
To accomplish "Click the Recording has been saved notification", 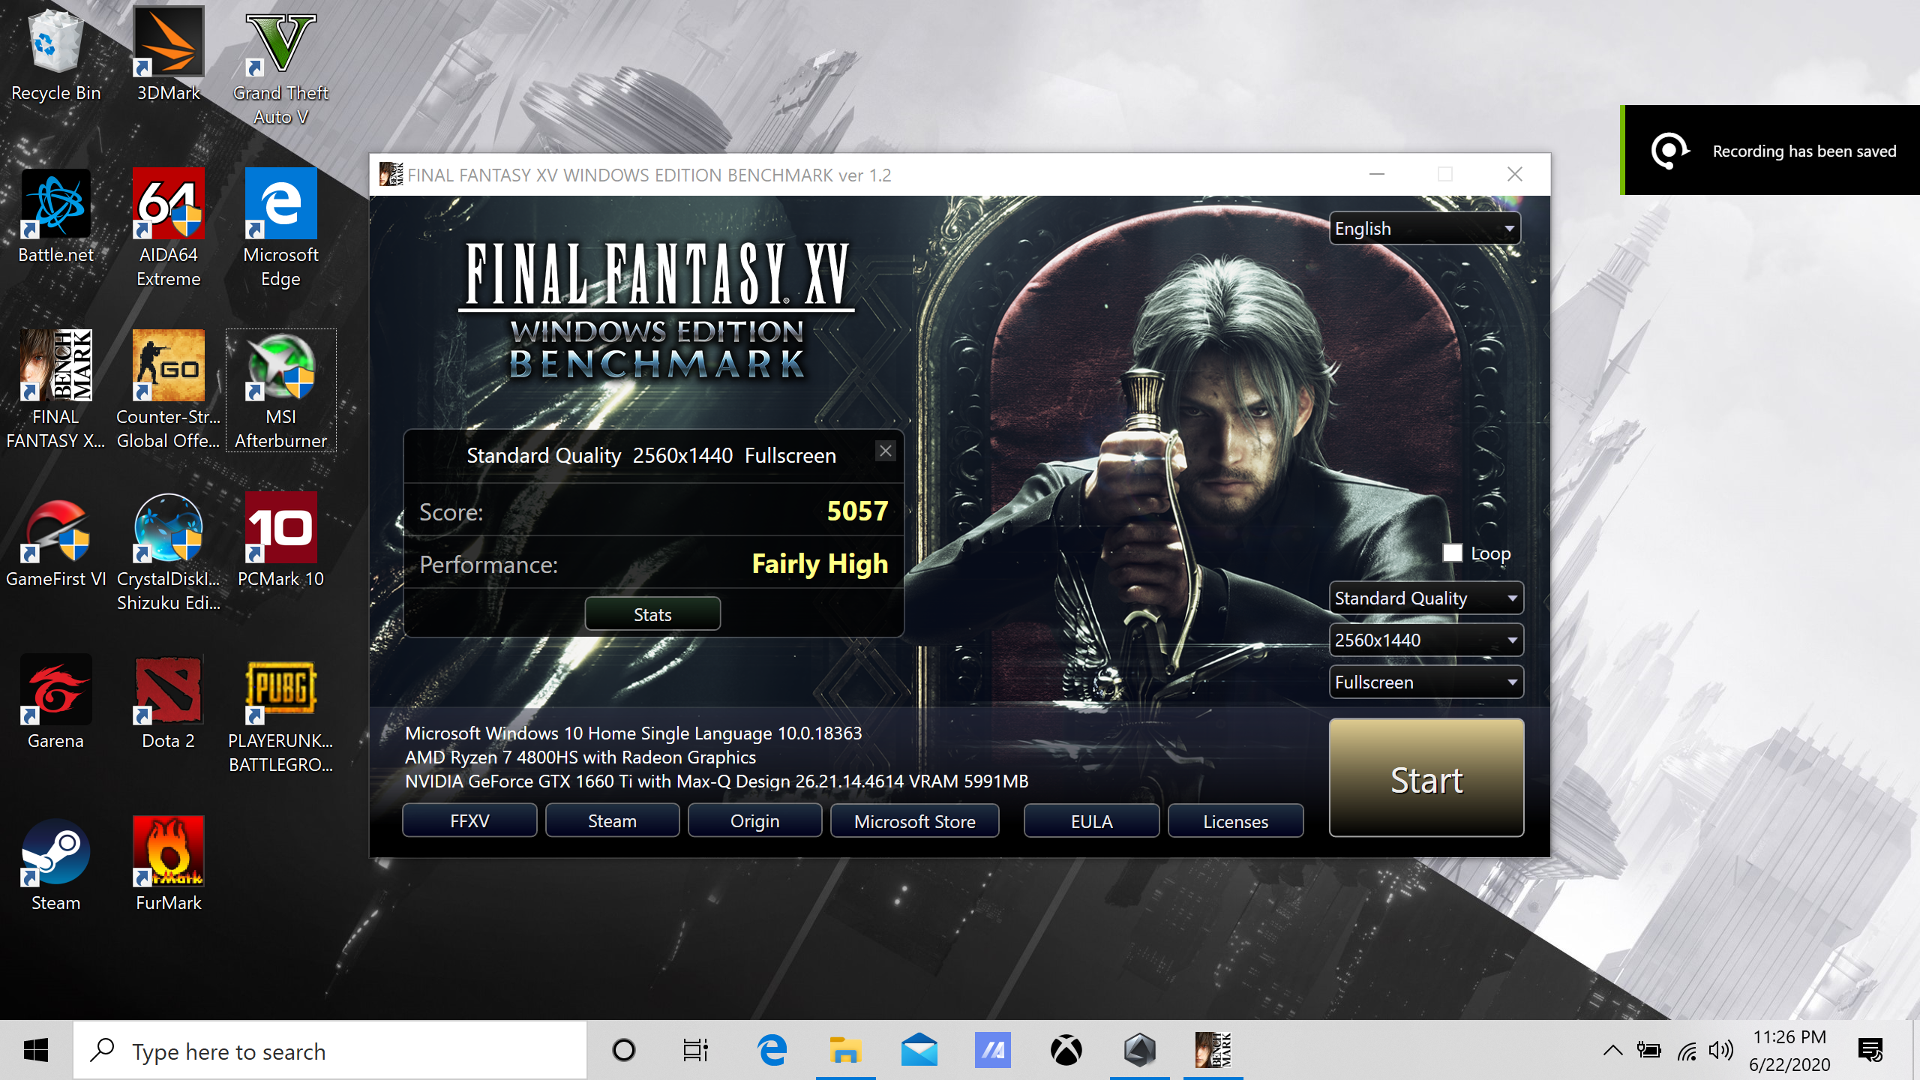I will tap(1771, 150).
